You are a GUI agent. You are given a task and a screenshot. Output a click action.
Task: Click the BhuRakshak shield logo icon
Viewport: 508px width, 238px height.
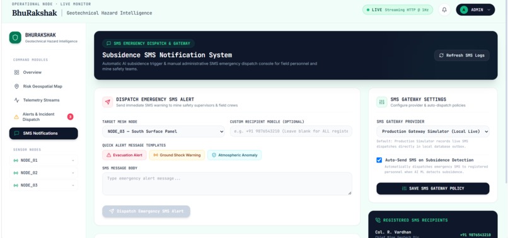15,38
